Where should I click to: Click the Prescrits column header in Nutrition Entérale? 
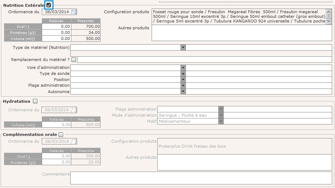(86, 21)
